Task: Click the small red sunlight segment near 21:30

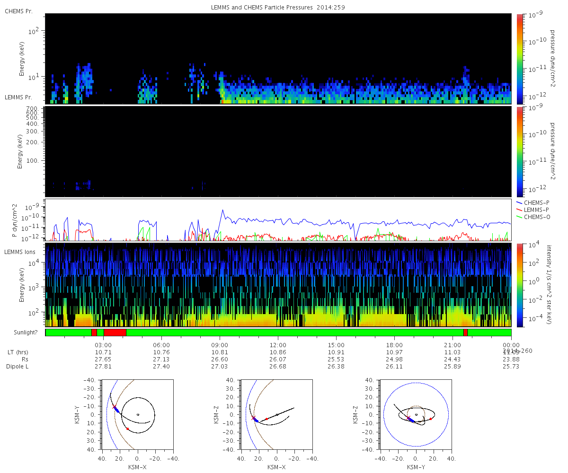Action: click(x=465, y=333)
